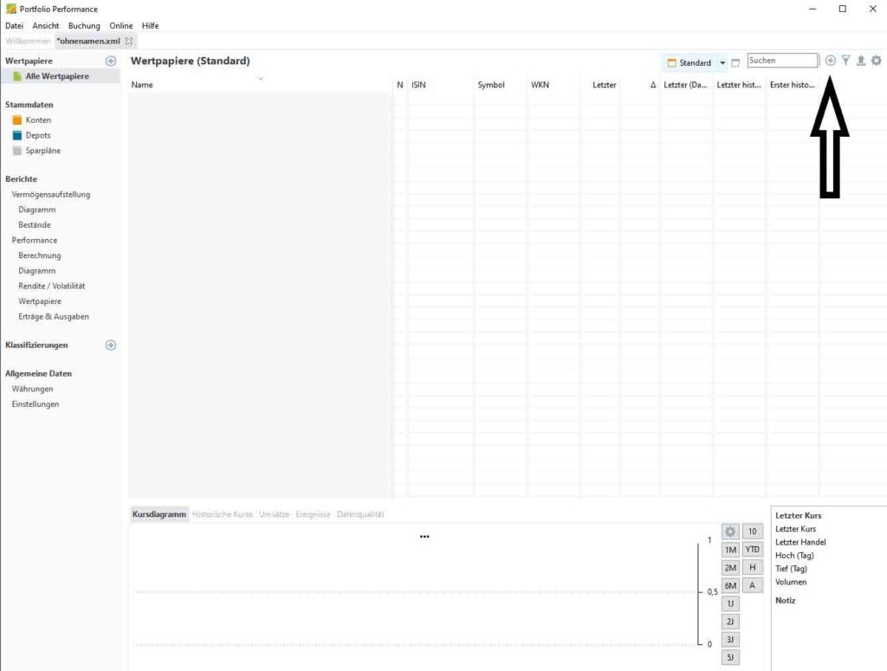Set chart range to 1M
887x671 pixels.
point(730,550)
